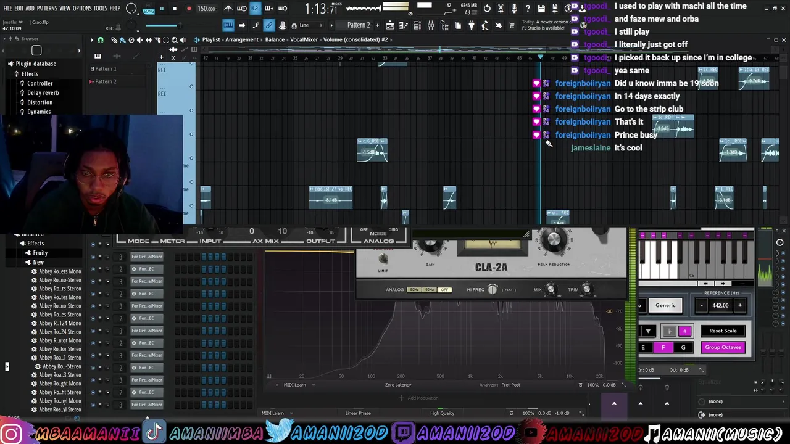
Task: Increase reference Hz with plus button
Action: click(x=740, y=305)
